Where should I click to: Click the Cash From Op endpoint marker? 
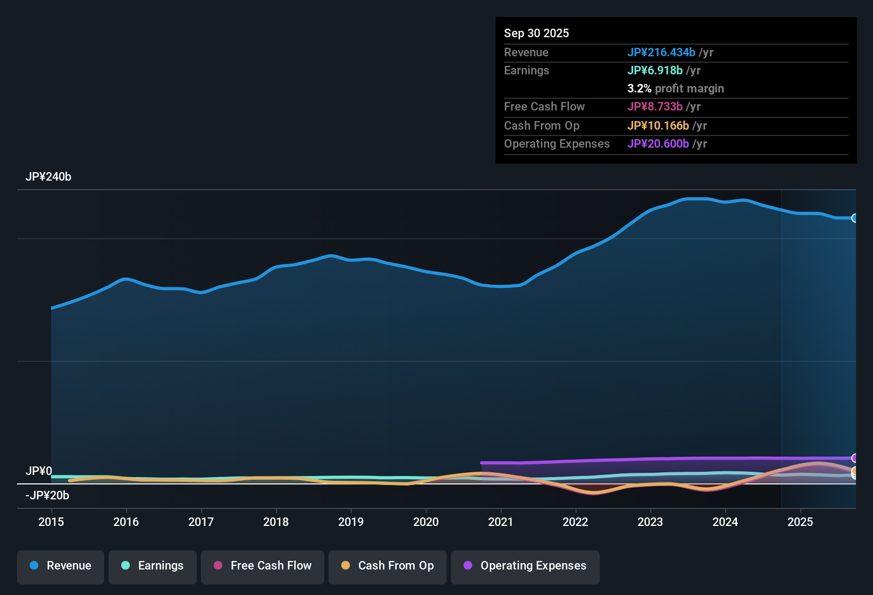[855, 471]
